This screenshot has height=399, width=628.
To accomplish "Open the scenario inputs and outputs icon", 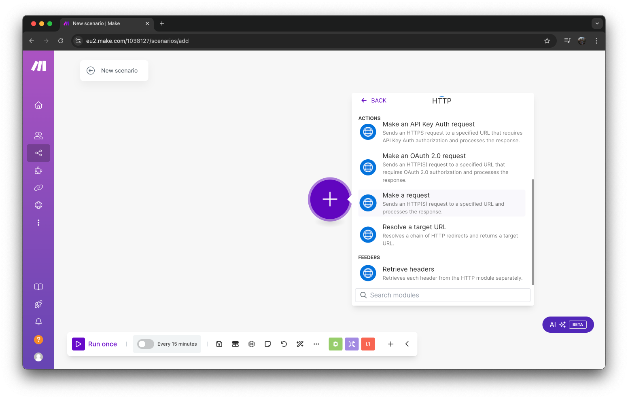I will (x=235, y=344).
